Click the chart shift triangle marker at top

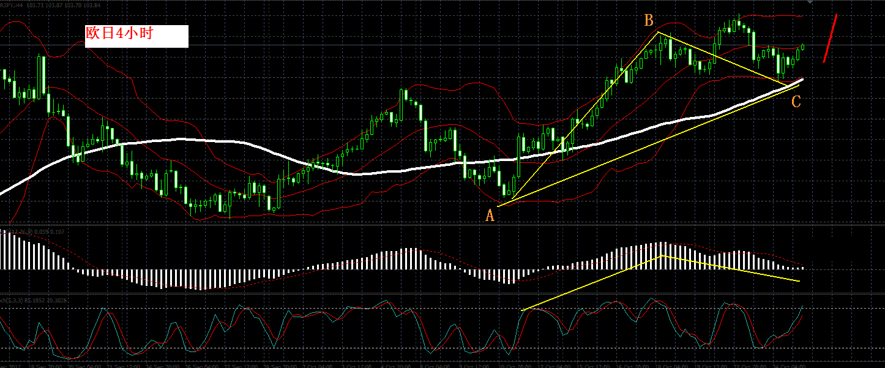click(x=810, y=2)
